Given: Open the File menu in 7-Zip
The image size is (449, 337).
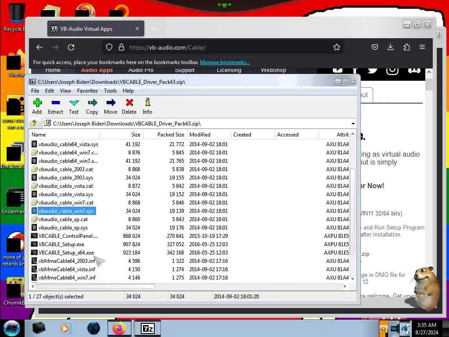Looking at the screenshot, I should pos(35,91).
